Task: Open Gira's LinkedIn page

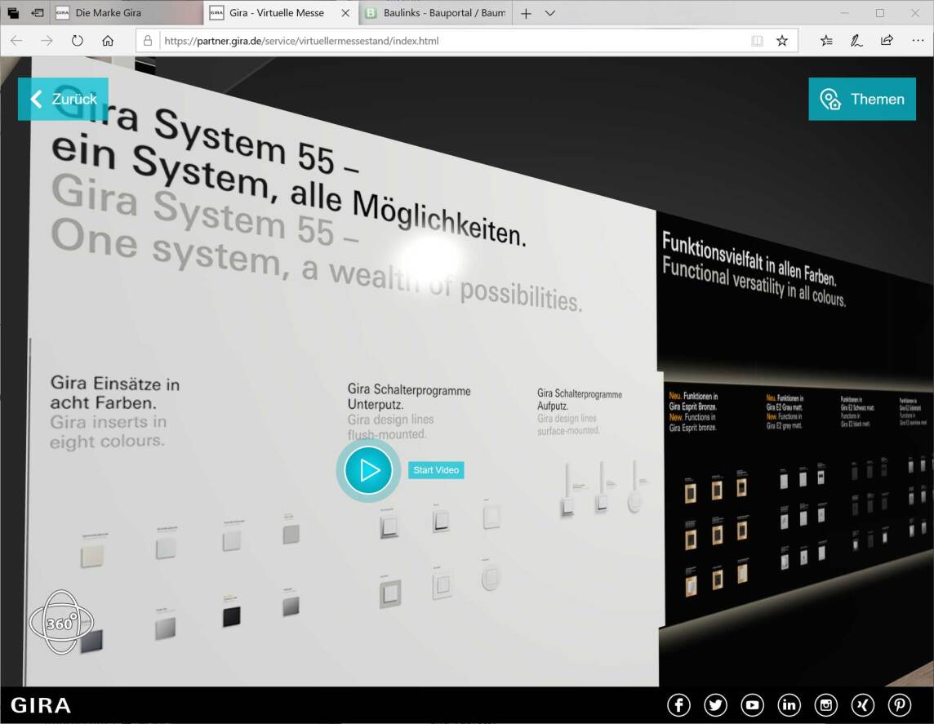Action: click(789, 705)
